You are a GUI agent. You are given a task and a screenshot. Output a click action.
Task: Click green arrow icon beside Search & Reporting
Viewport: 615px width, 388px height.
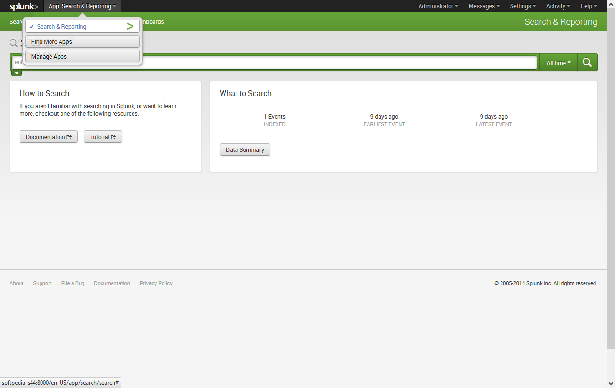(130, 26)
